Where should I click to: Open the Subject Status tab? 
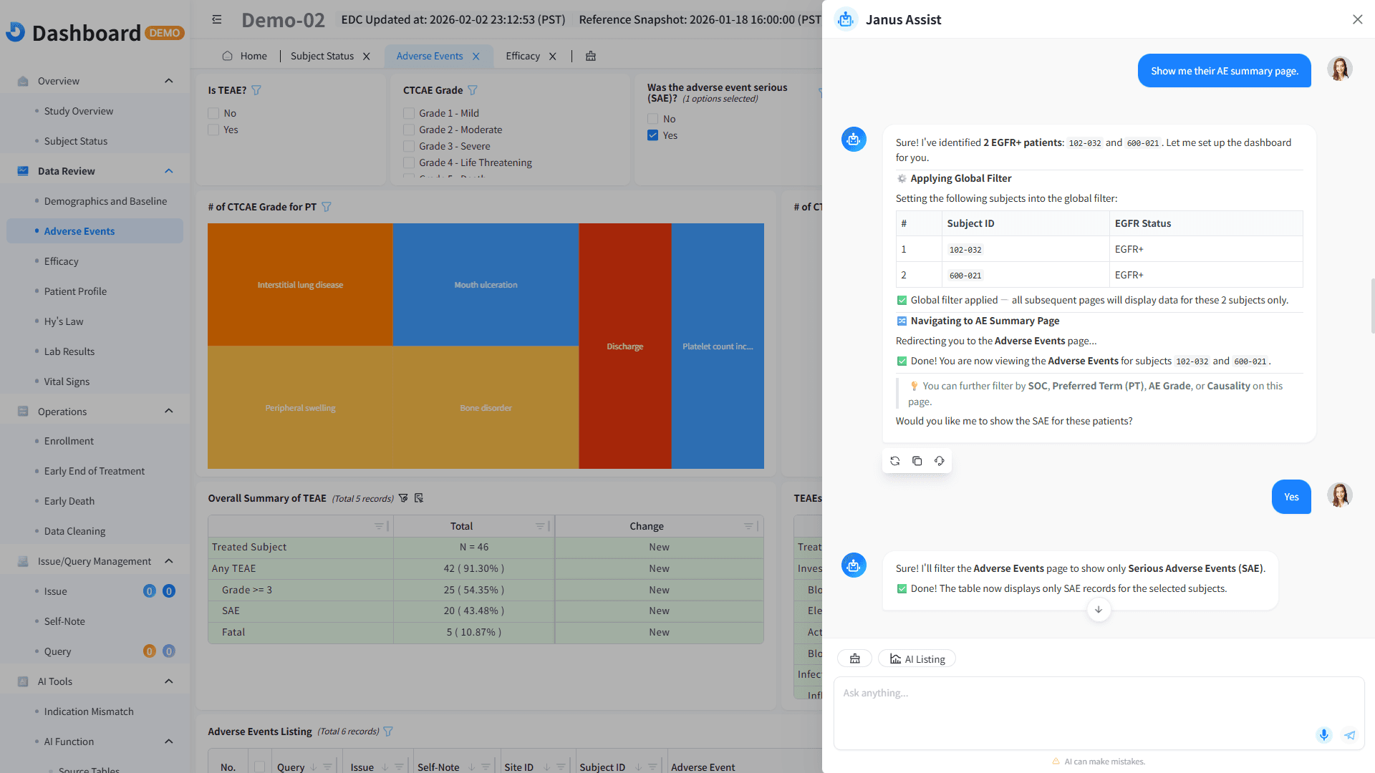coord(322,56)
